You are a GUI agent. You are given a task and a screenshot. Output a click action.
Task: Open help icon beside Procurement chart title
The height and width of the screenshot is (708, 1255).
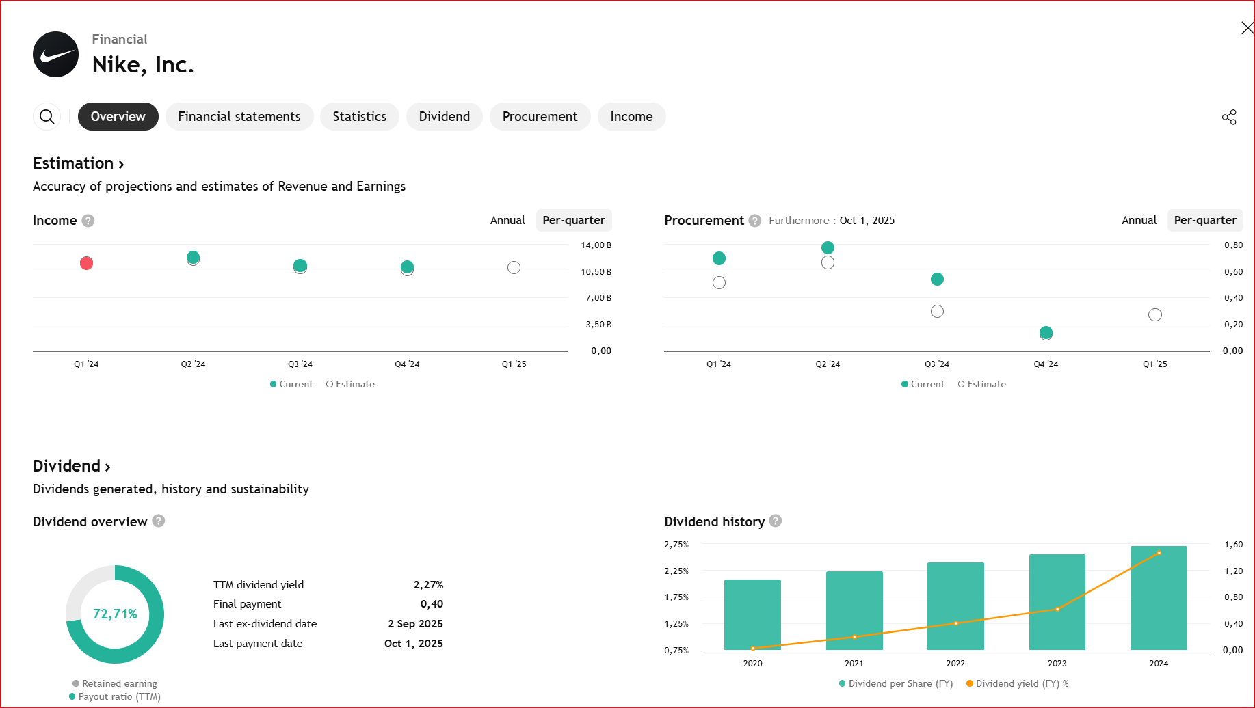pyautogui.click(x=754, y=221)
